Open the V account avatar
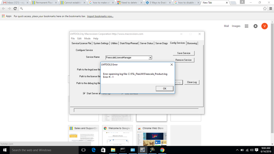Viewport: 274px width, 154px height. 264,26
